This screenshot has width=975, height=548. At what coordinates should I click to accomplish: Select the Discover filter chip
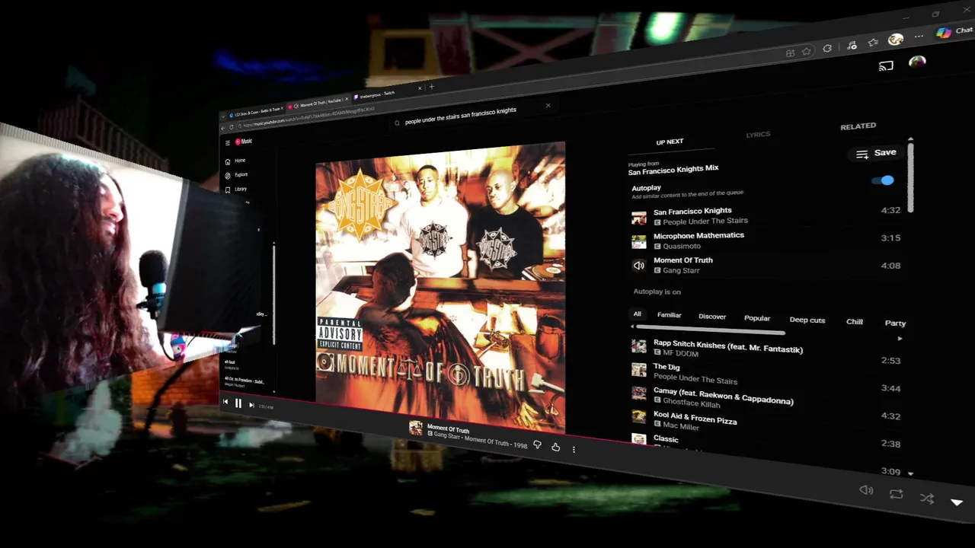click(712, 317)
